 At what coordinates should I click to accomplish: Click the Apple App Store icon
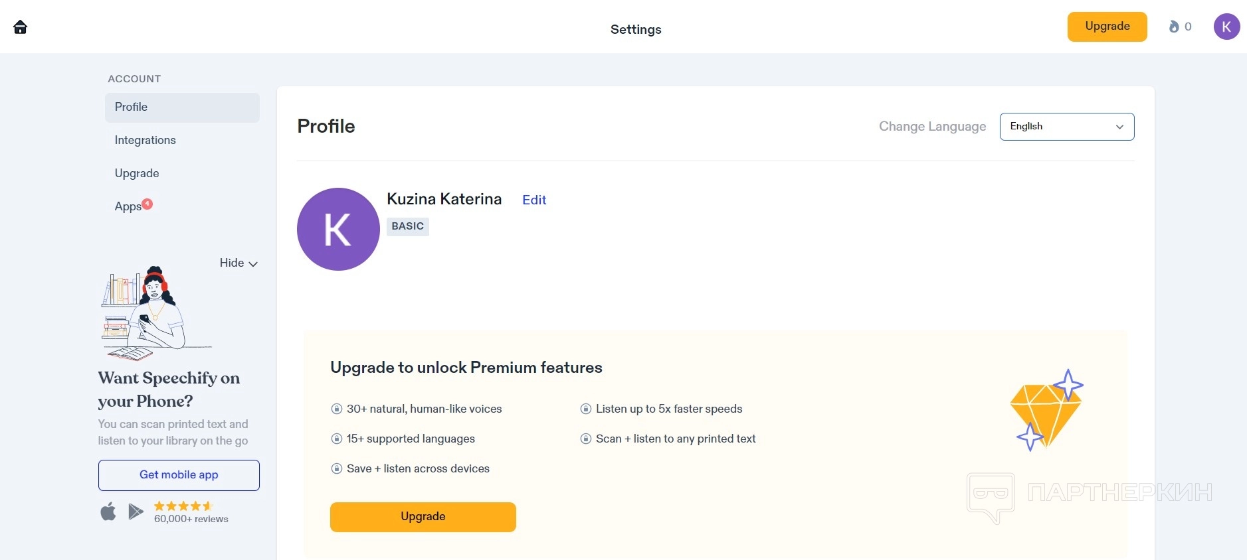click(x=108, y=512)
